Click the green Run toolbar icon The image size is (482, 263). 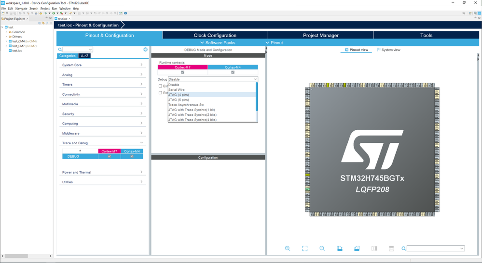54,13
